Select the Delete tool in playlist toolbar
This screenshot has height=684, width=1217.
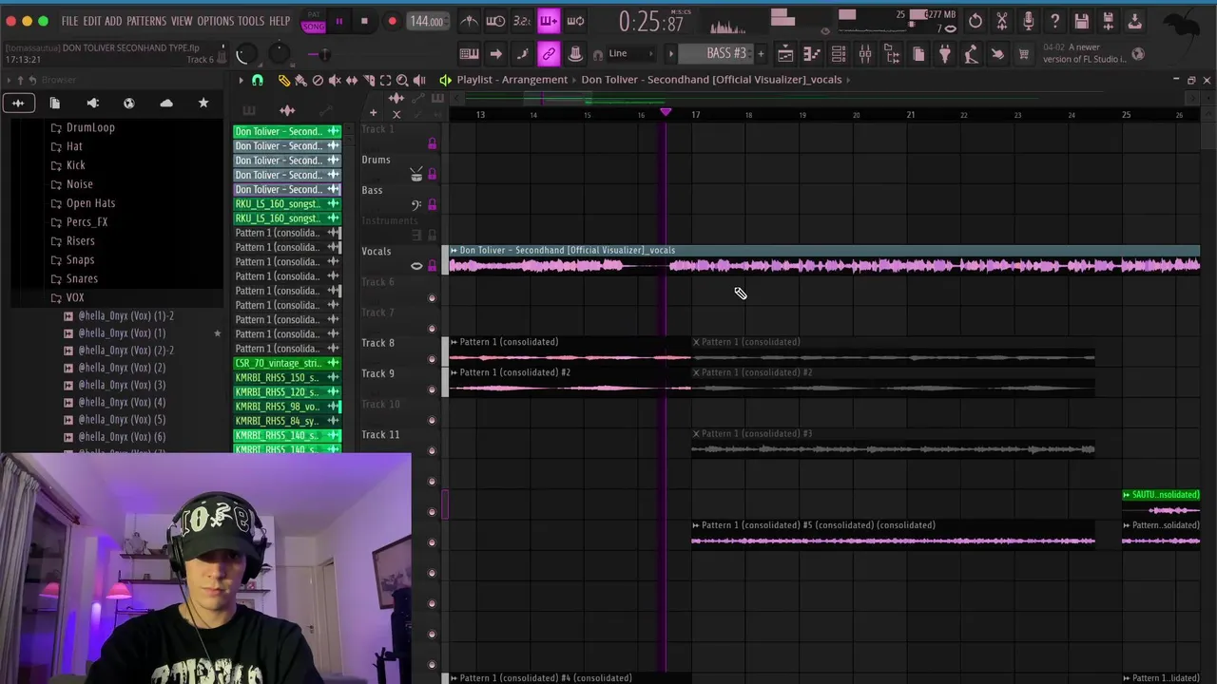318,81
